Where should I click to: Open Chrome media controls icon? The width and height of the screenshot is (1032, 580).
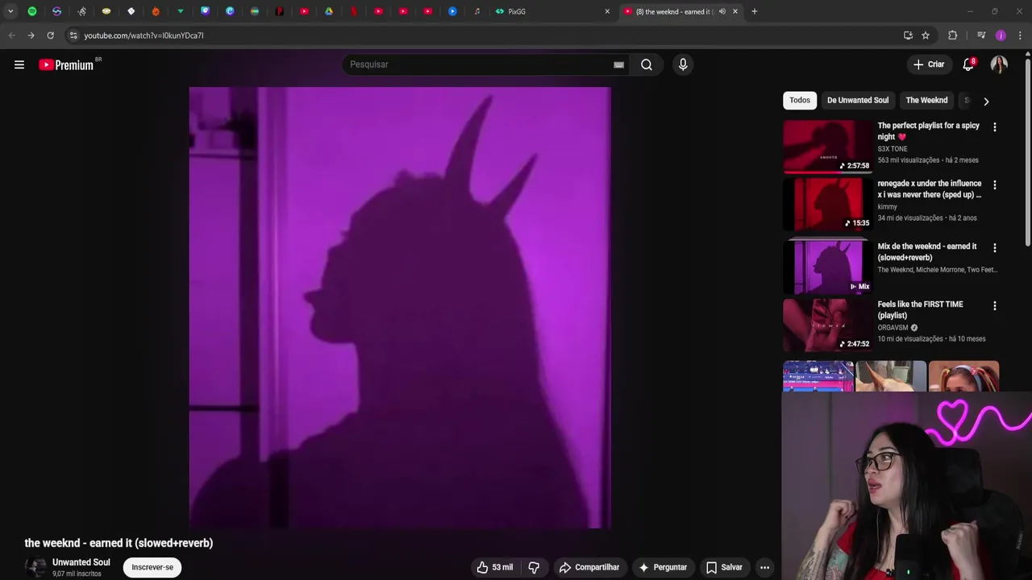pyautogui.click(x=981, y=35)
